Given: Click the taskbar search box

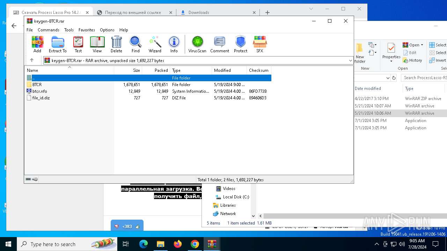Looking at the screenshot, I should coord(67,244).
